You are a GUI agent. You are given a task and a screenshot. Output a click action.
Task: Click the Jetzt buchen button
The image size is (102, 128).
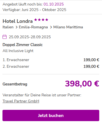tap(51, 115)
